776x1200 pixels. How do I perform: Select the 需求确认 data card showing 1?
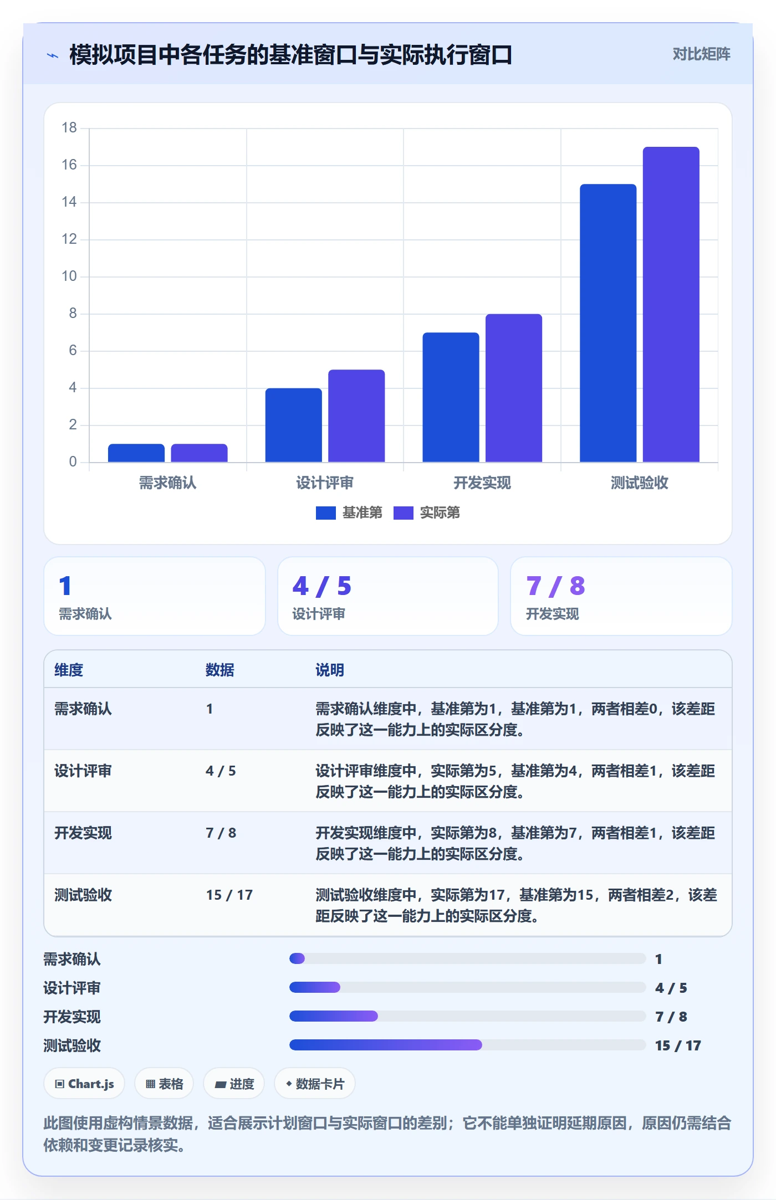click(x=155, y=596)
